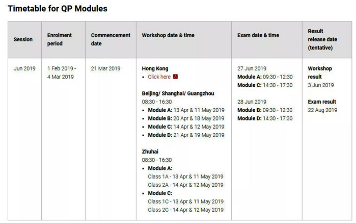
Task: Click the Zhuhai workshop heading
Action: (x=150, y=152)
